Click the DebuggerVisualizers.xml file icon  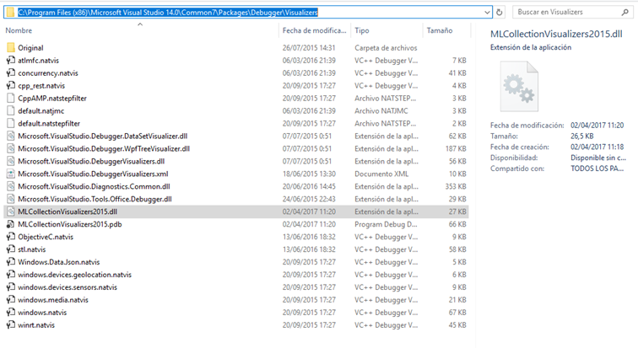pos(11,174)
